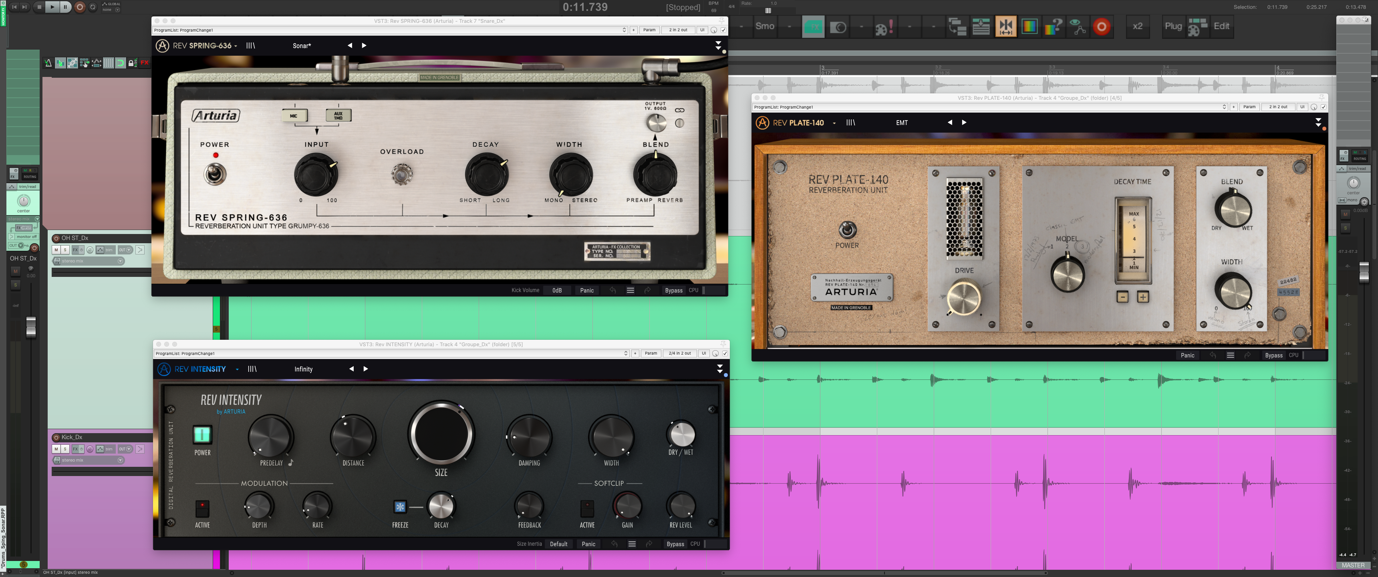Image resolution: width=1378 pixels, height=577 pixels.
Task: Click the locking settings padlock icon
Action: coord(132,63)
